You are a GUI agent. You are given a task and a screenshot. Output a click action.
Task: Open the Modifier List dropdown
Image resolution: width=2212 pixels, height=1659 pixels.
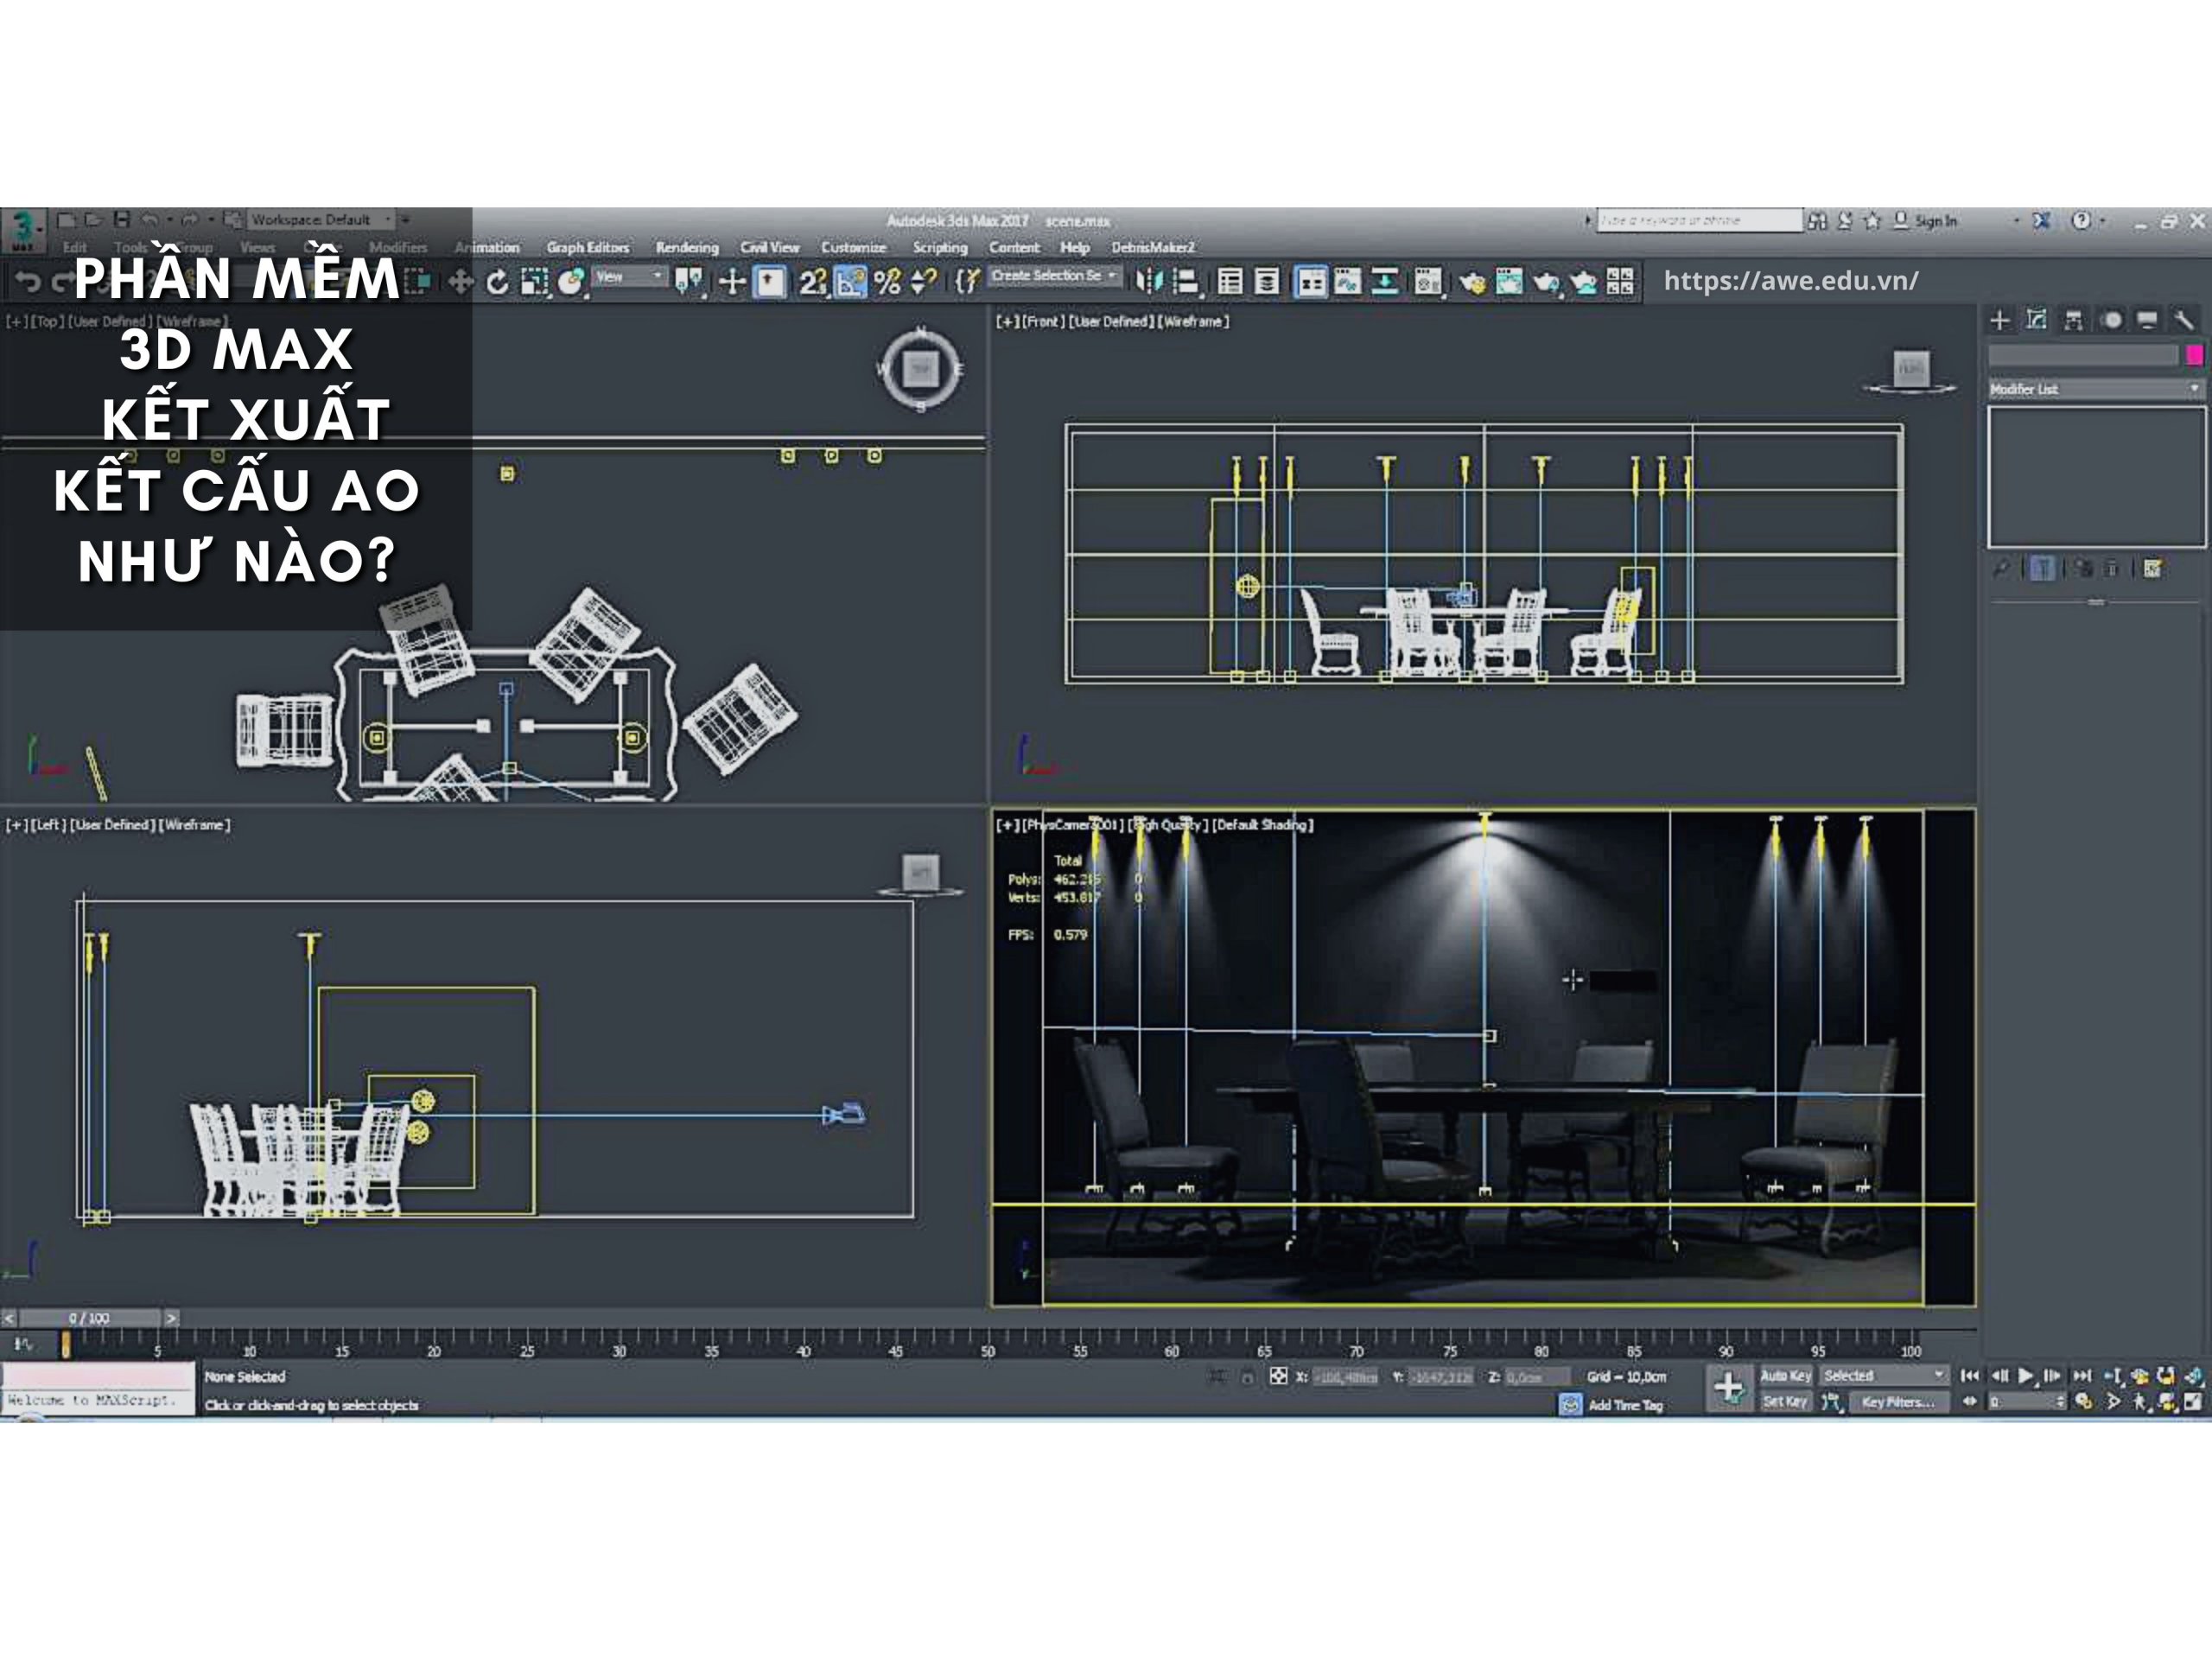tap(2096, 389)
